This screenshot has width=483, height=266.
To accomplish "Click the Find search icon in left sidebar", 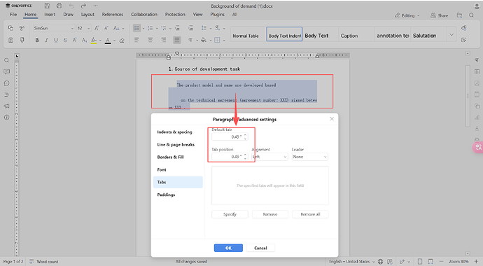I will click(6, 60).
